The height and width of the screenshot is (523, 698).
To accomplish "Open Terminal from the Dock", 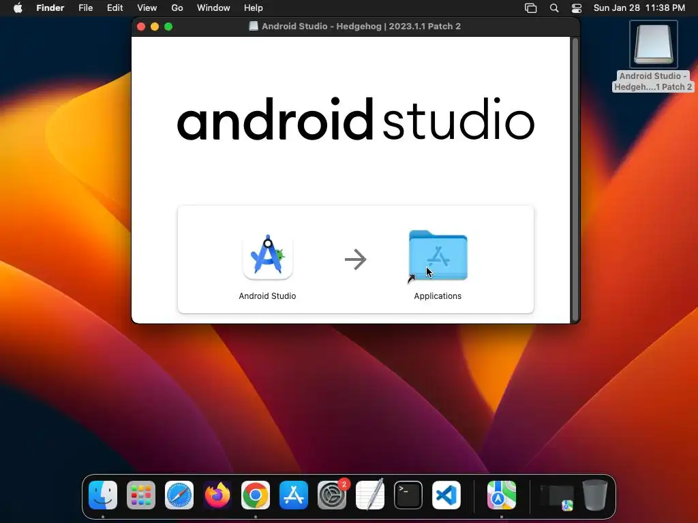I will coord(408,495).
